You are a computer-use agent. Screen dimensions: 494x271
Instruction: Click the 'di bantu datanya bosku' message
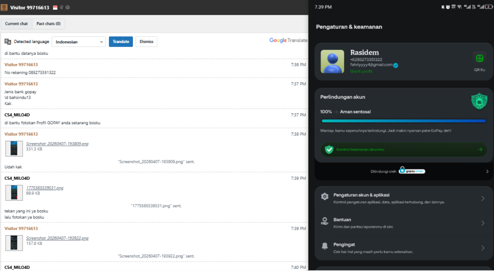[x=26, y=53]
